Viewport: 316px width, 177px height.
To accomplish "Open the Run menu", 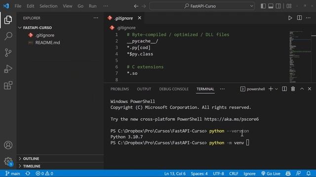I will [x=92, y=6].
